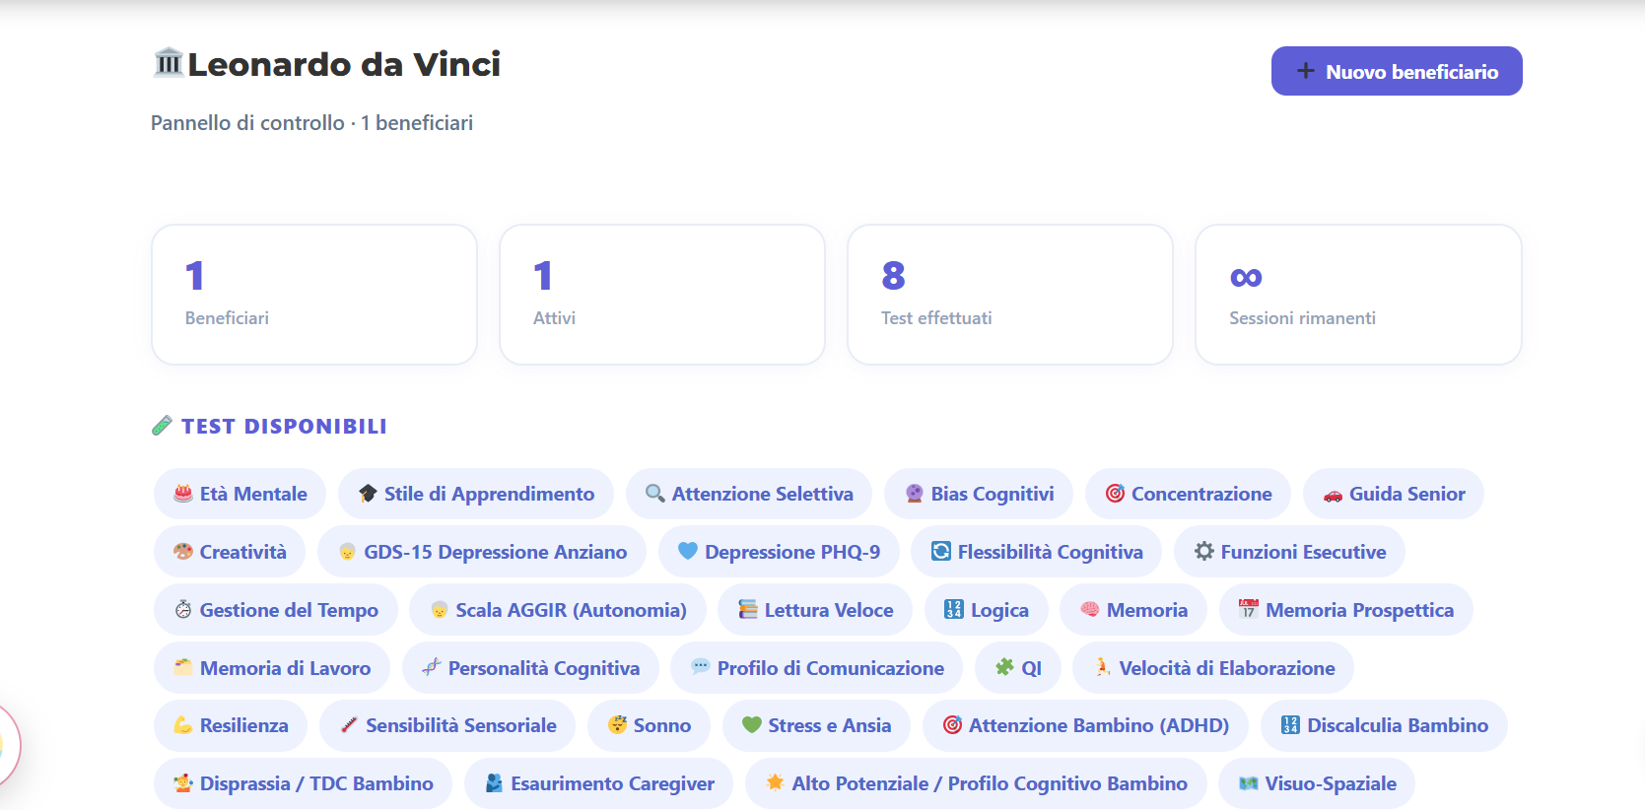Open Profilo di Comunicazione test
This screenshot has height=810, width=1645.
point(817,668)
